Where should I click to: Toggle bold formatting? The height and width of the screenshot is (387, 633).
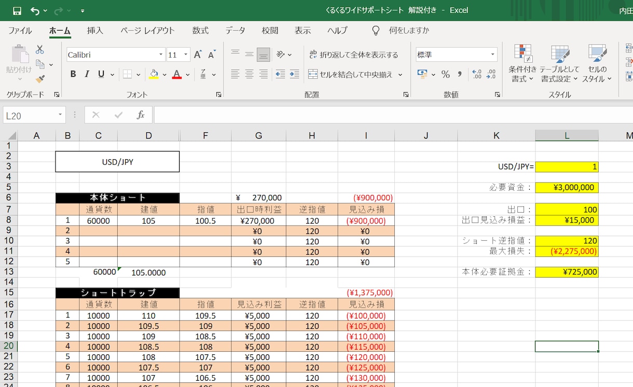click(x=73, y=74)
